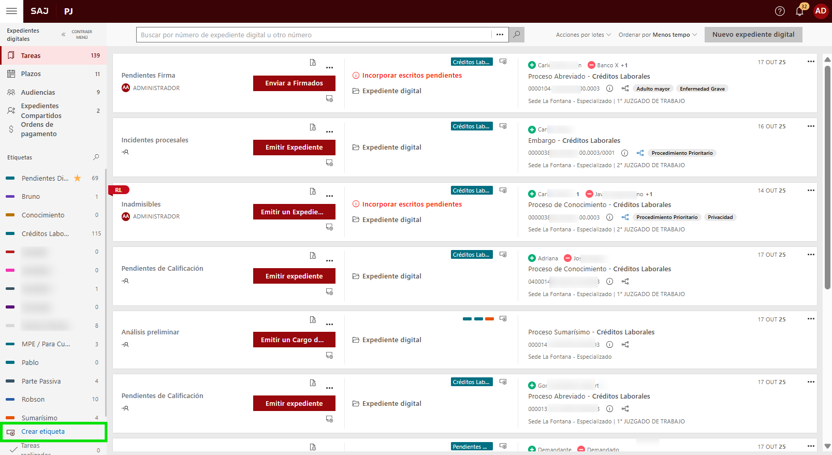This screenshot has height=455, width=832.
Task: Select the Créditos Labo... tag in the sidebar
Action: click(x=45, y=234)
